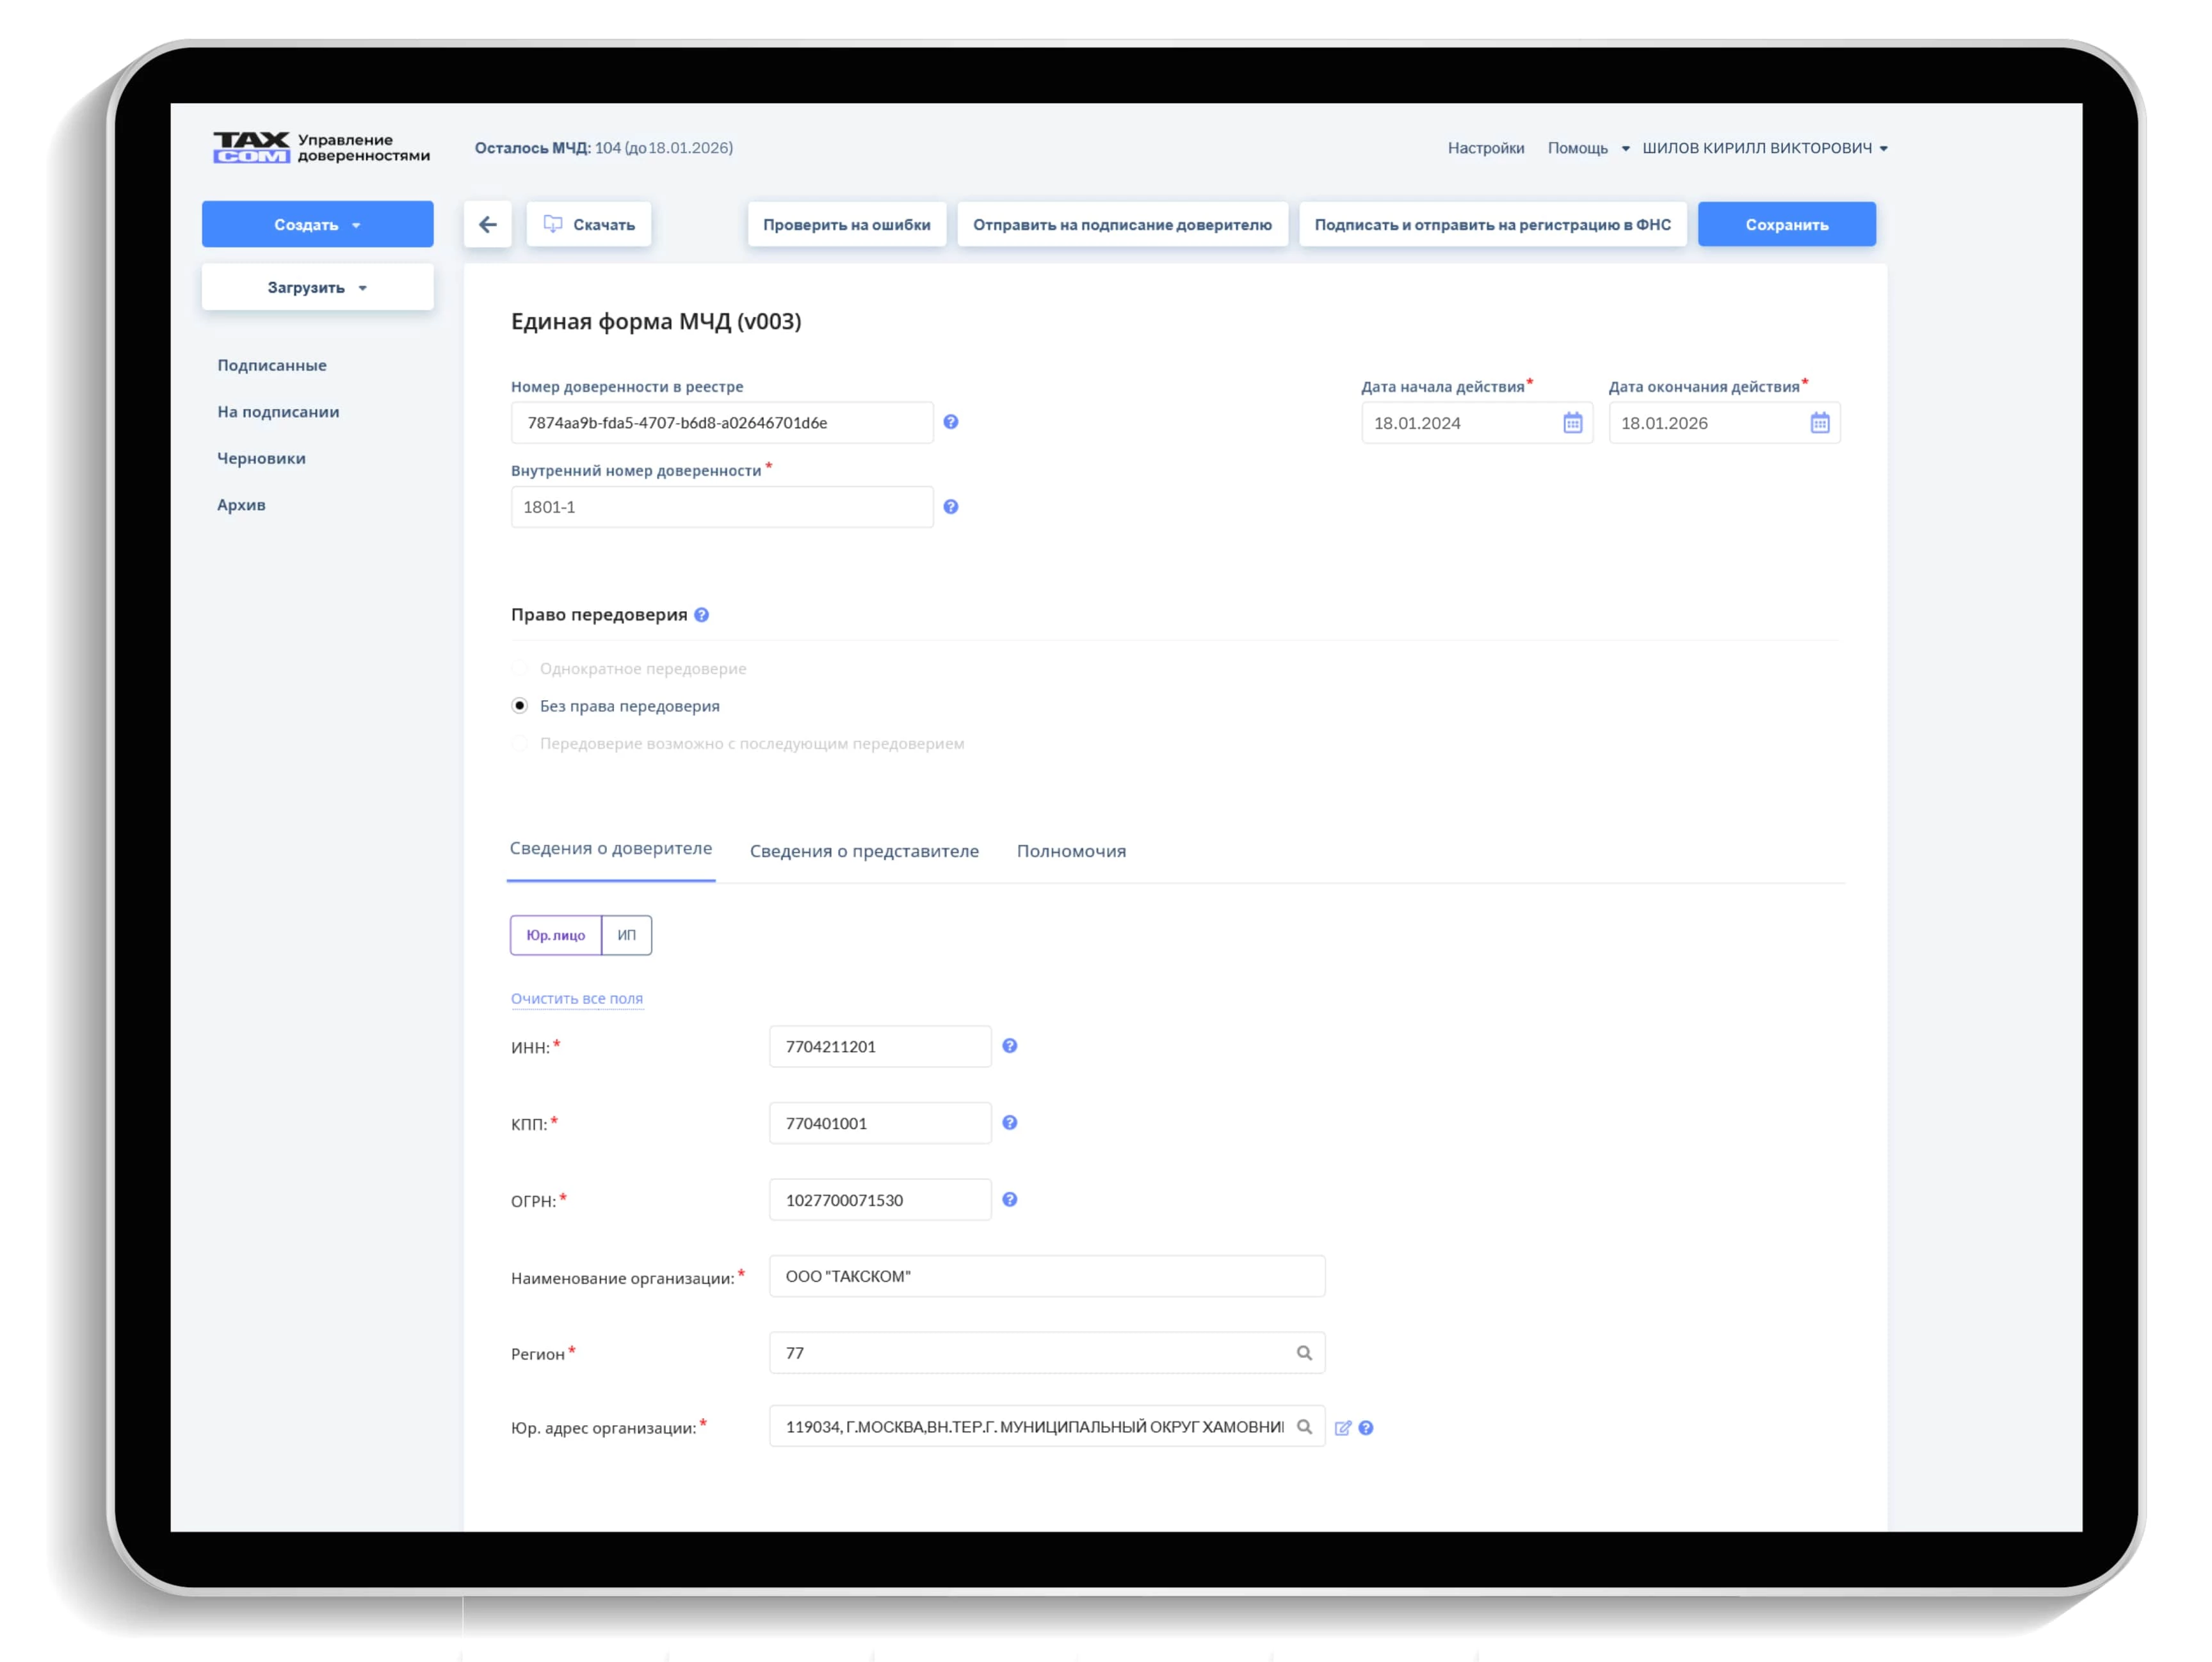Image resolution: width=2212 pixels, height=1662 pixels.
Task: Go to Подписанные in sidebar
Action: pyautogui.click(x=272, y=365)
